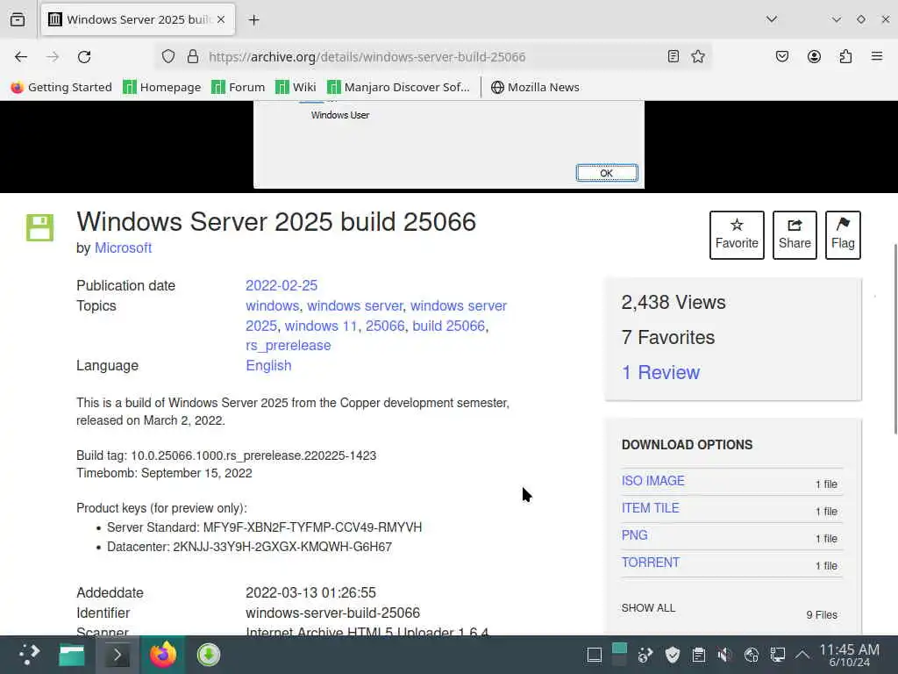Go back one page
Image resolution: width=898 pixels, height=674 pixels.
click(x=21, y=57)
